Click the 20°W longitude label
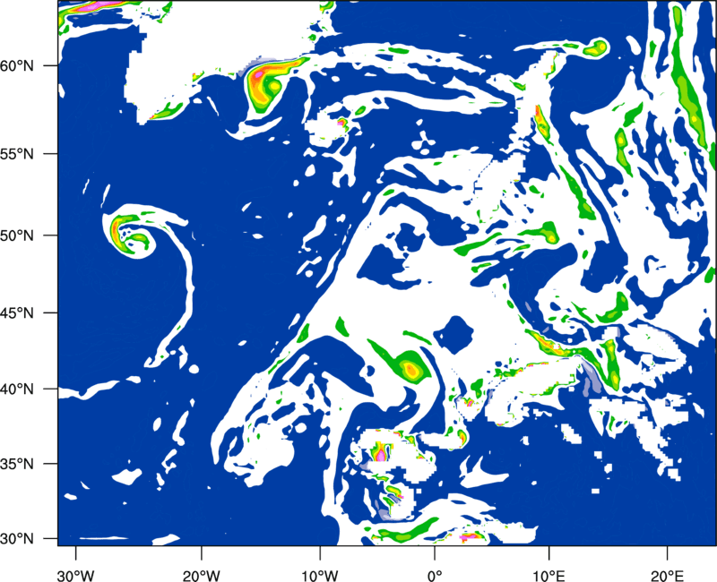The width and height of the screenshot is (717, 582). tap(201, 576)
